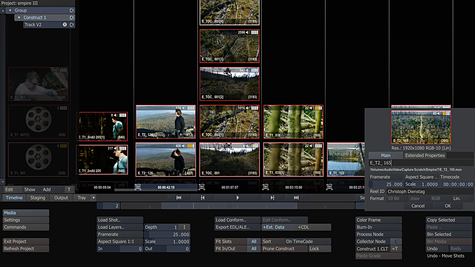Open the Extended Properties tab
475x267 pixels.
tap(425, 156)
